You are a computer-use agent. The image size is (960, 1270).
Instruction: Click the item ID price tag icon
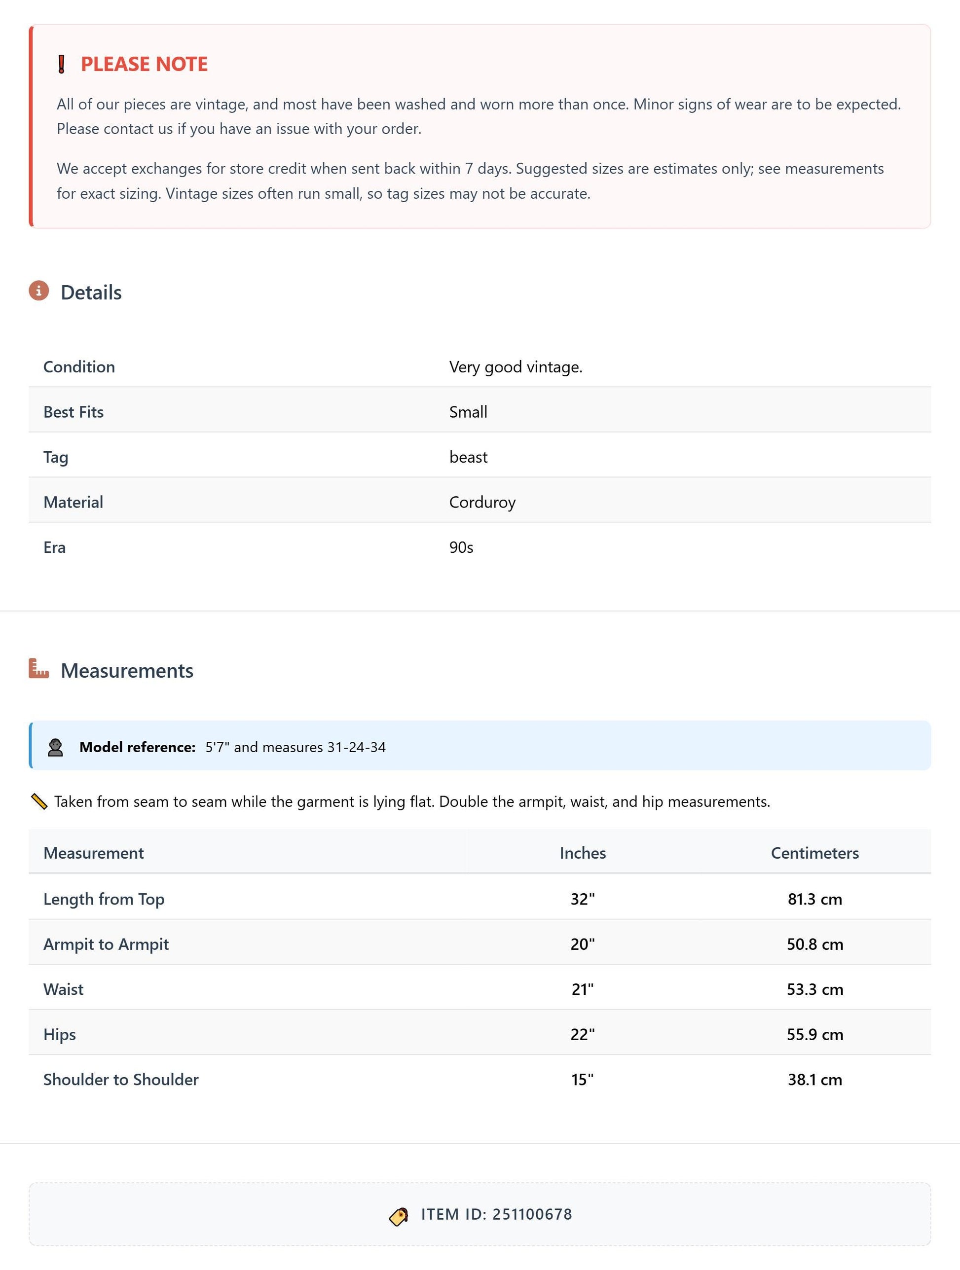[399, 1216]
